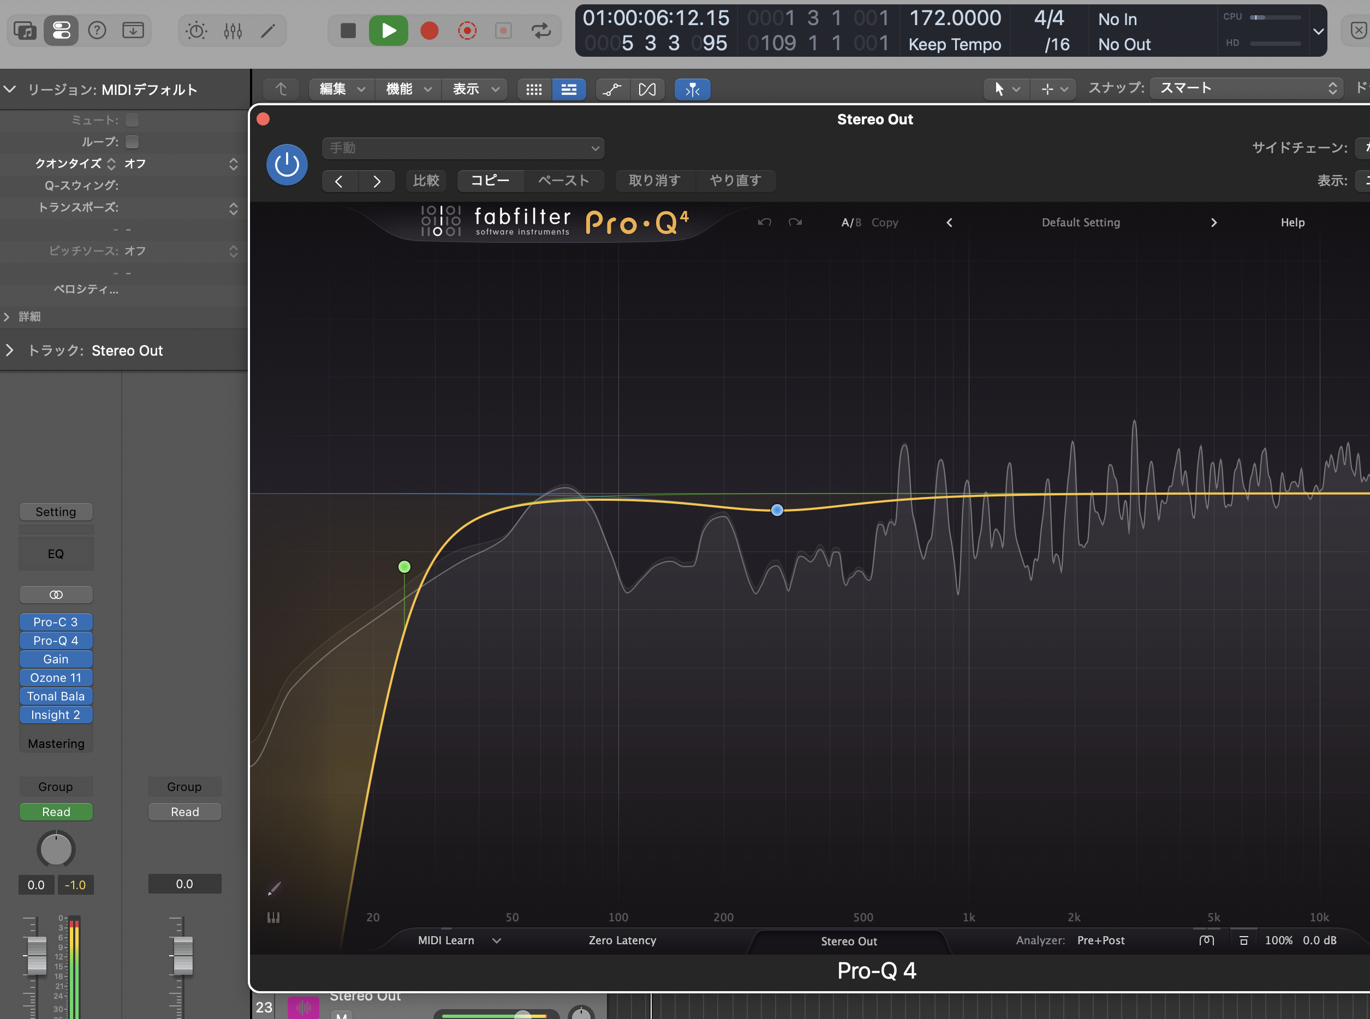
Task: Open the pointer tool dropdown
Action: [x=1006, y=89]
